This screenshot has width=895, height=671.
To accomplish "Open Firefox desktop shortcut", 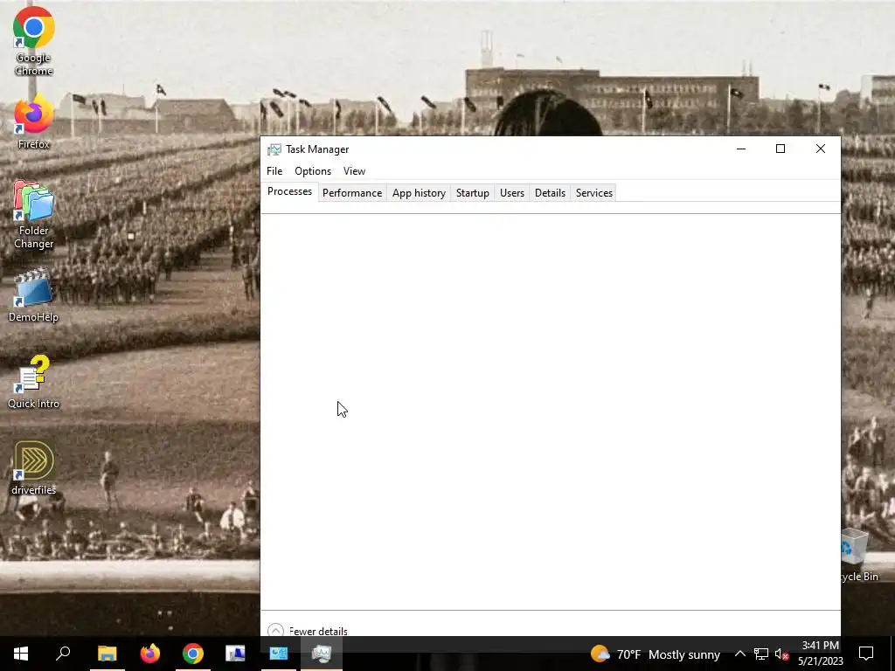I will [34, 122].
